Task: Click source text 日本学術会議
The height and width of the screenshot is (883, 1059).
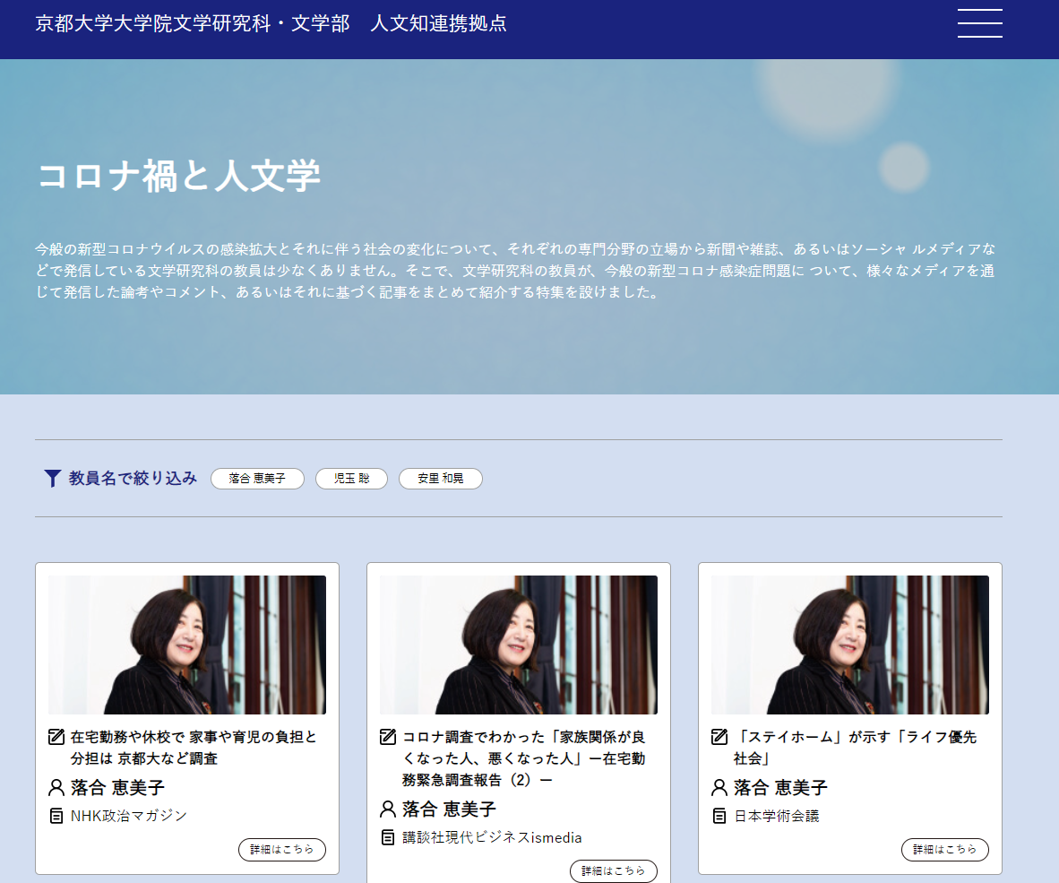Action: pyautogui.click(x=777, y=816)
